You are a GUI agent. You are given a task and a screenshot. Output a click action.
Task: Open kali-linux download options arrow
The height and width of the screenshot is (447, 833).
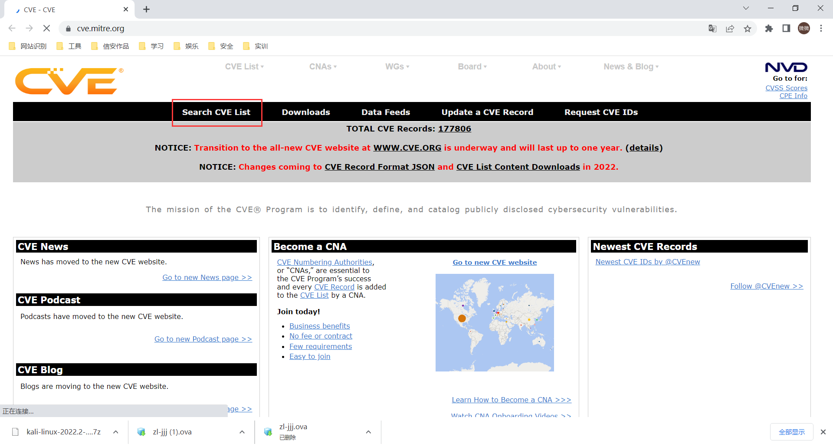[116, 432]
